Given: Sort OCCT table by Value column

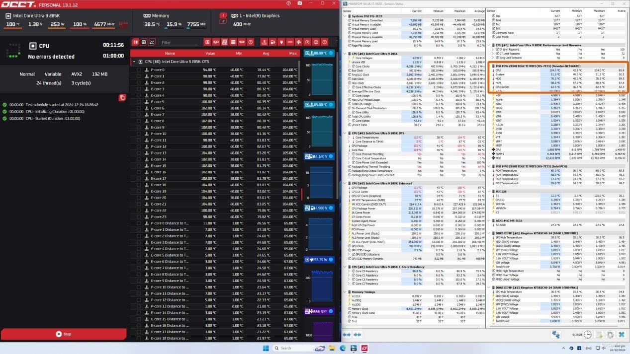Looking at the screenshot, I should (210, 53).
